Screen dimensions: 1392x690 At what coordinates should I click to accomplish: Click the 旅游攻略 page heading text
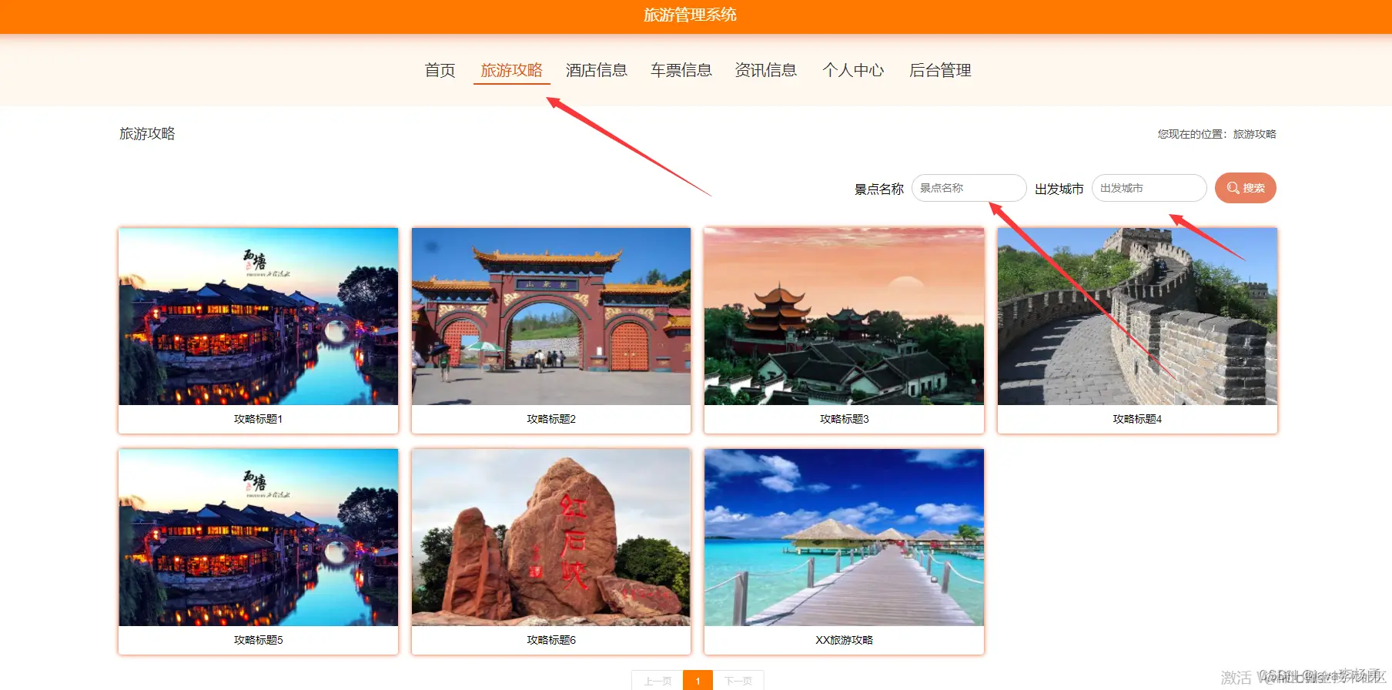(x=147, y=133)
